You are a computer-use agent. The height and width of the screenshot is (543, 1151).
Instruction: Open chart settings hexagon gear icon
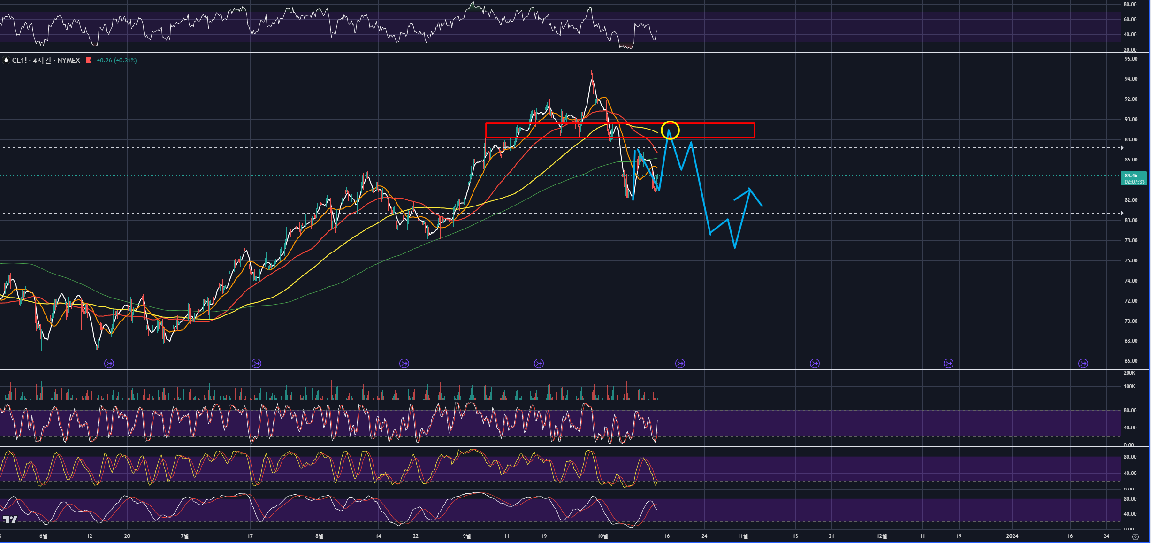coord(1136,536)
